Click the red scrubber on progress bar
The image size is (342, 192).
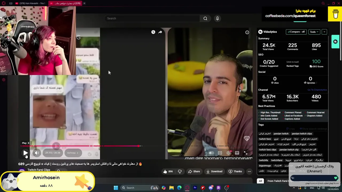(x=138, y=146)
